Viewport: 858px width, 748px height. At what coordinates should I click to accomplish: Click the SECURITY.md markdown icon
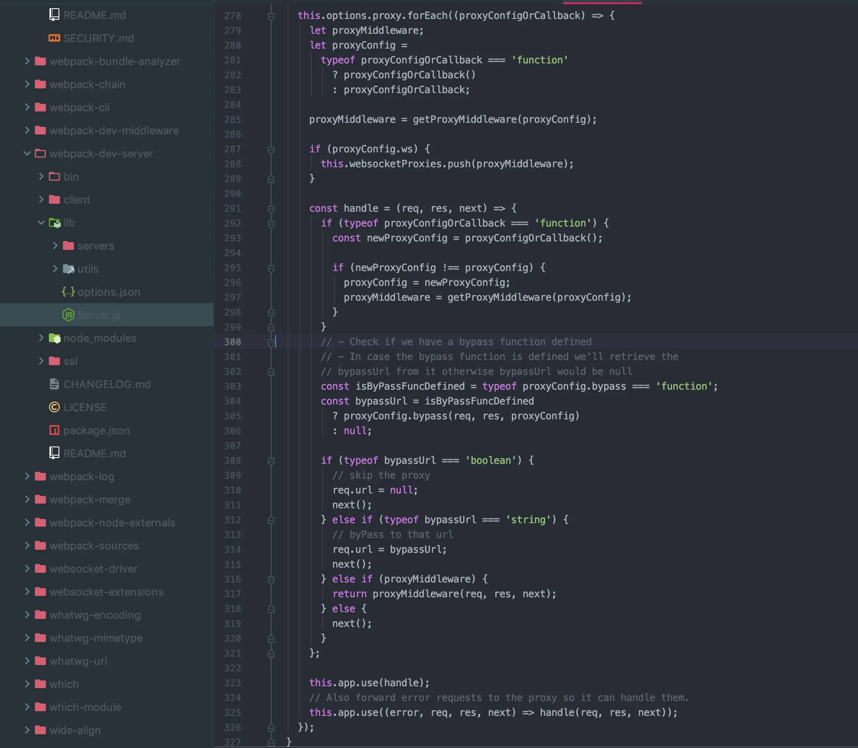tap(54, 38)
